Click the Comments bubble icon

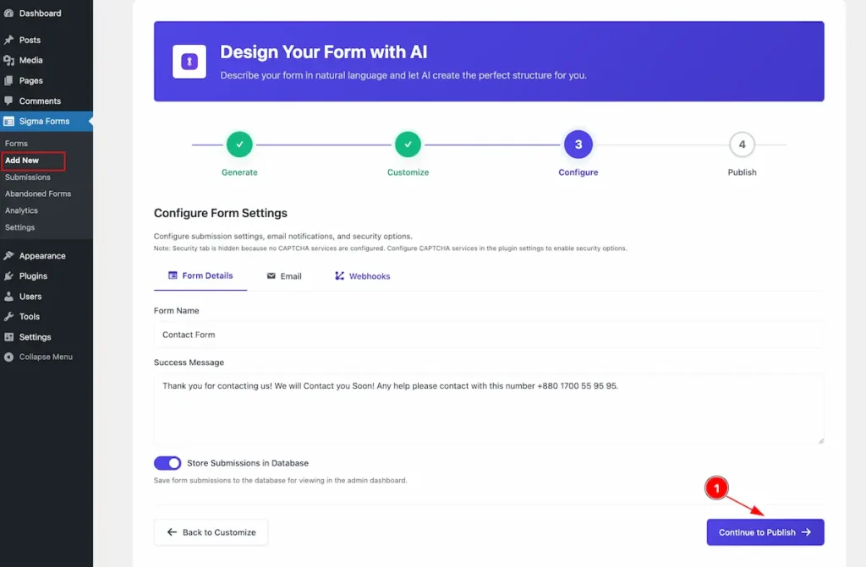(x=8, y=101)
